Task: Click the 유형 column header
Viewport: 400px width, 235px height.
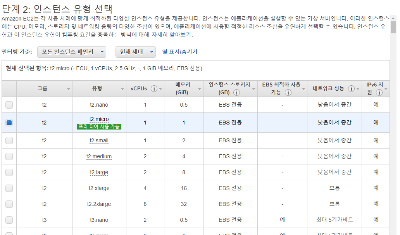Action: (x=99, y=88)
